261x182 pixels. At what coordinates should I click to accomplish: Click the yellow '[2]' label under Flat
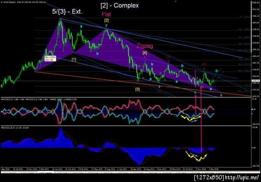[x=107, y=20]
